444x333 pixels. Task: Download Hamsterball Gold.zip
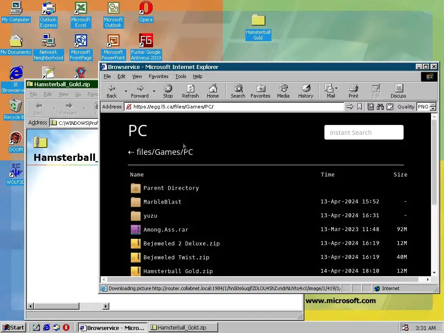click(178, 271)
